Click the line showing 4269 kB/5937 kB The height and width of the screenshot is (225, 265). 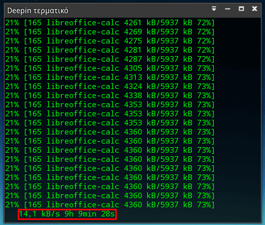click(x=110, y=32)
